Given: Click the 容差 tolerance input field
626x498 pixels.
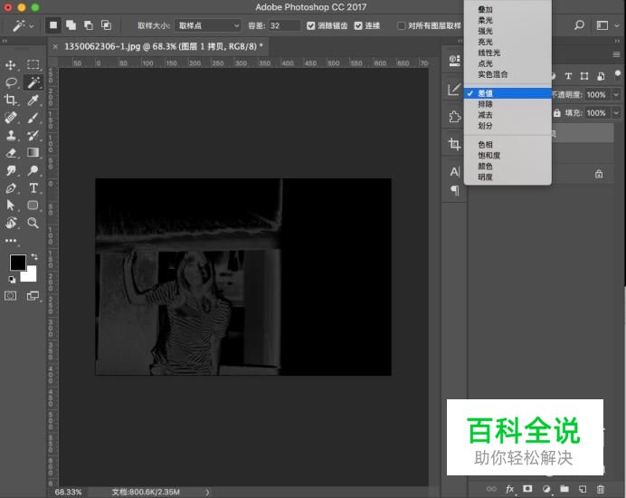Looking at the screenshot, I should click(x=284, y=26).
